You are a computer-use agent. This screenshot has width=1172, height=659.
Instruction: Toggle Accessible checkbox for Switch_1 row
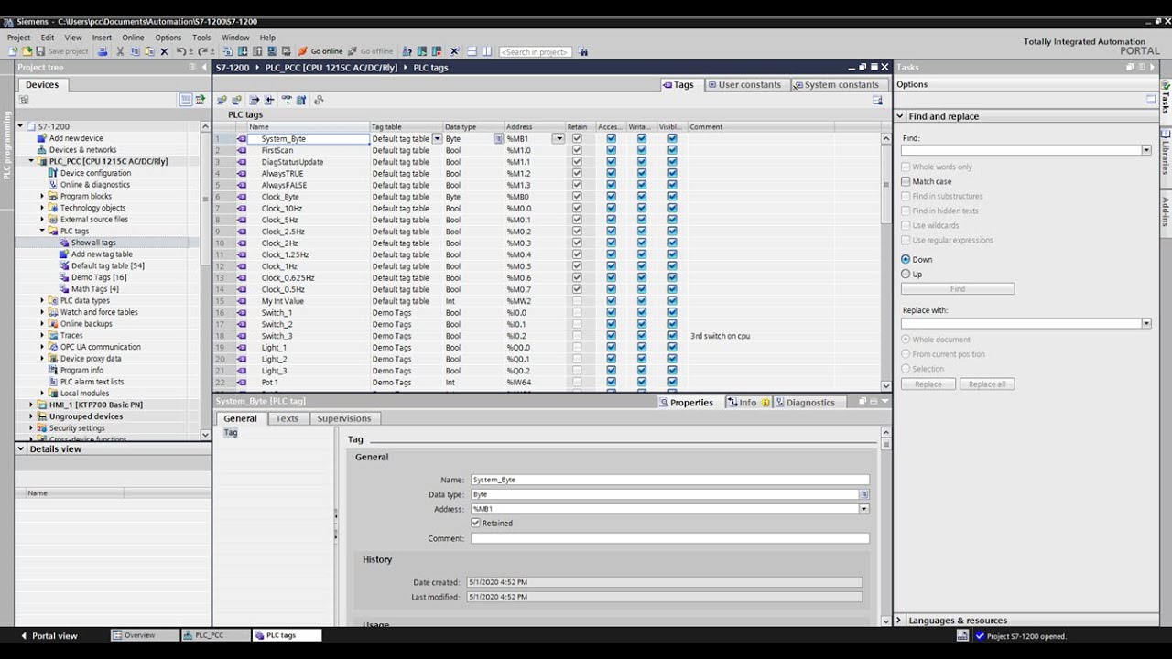tap(611, 313)
